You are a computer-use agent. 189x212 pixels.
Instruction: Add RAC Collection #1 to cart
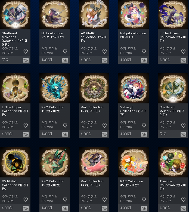tap(65, 134)
